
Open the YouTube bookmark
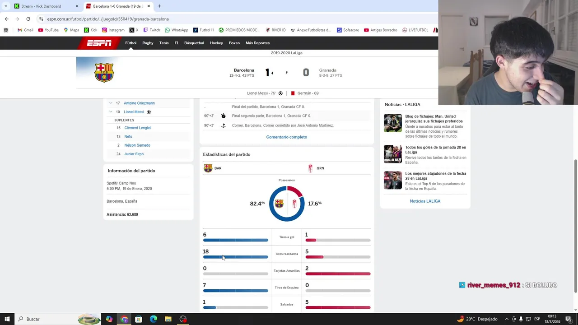48,30
